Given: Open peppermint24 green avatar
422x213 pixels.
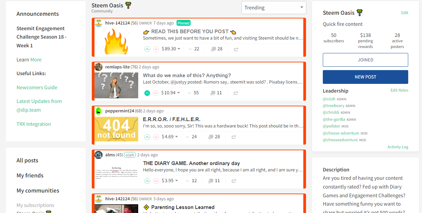Looking at the screenshot, I should pos(99,111).
